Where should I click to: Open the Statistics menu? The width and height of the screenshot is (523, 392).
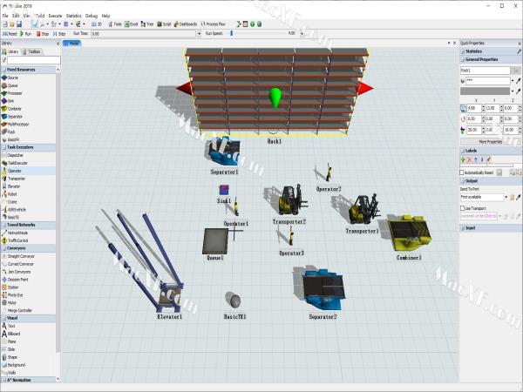tap(74, 16)
